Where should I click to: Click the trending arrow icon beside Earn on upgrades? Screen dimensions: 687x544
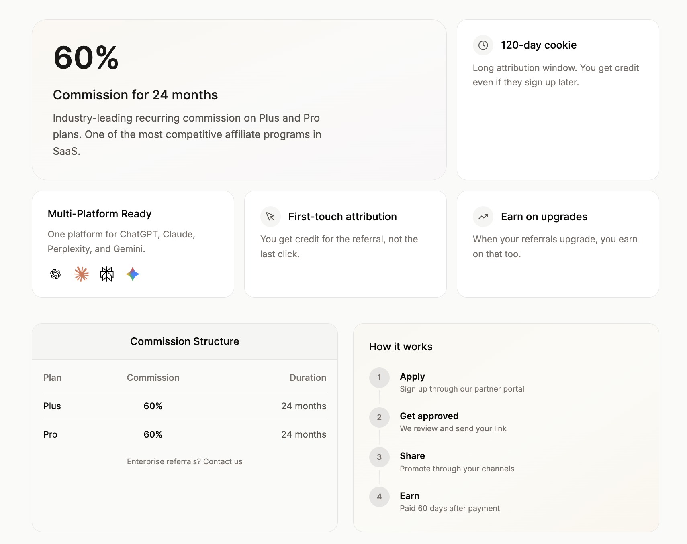pyautogui.click(x=483, y=217)
